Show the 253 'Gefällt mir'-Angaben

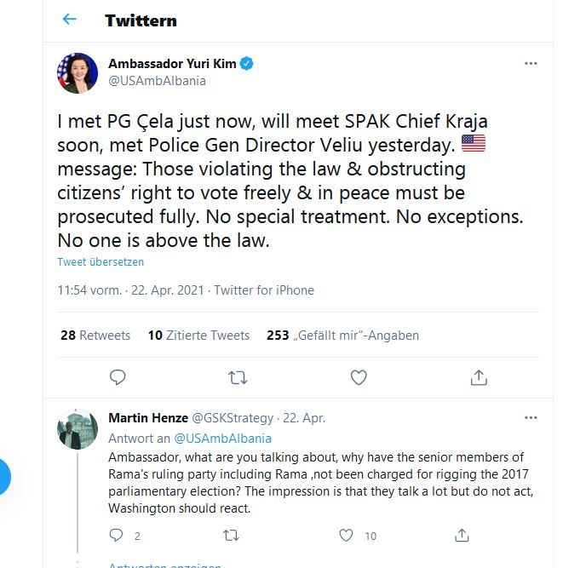(342, 336)
